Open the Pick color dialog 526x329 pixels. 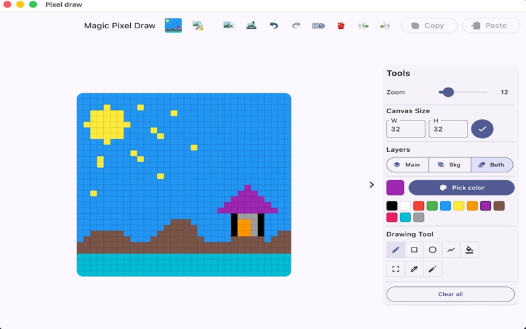[x=462, y=188]
